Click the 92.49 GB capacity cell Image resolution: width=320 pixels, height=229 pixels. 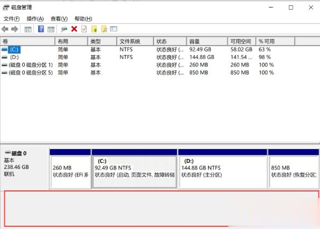200,49
